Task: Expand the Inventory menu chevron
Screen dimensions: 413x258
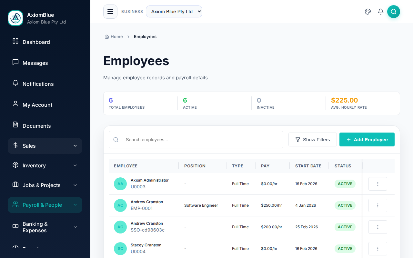Action: click(75, 165)
